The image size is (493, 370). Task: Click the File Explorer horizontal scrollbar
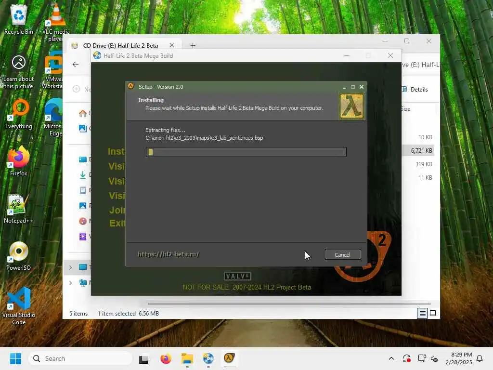click(x=289, y=304)
